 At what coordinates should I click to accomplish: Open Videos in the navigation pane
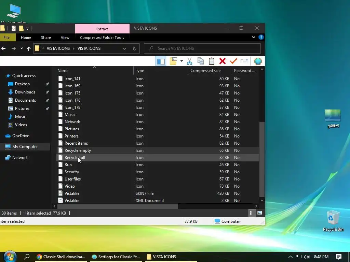[x=21, y=125]
